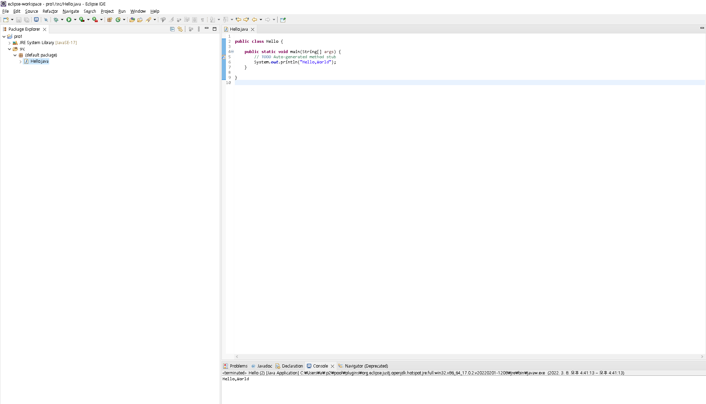This screenshot has height=404, width=706.
Task: Open the Refactor menu
Action: pos(50,11)
